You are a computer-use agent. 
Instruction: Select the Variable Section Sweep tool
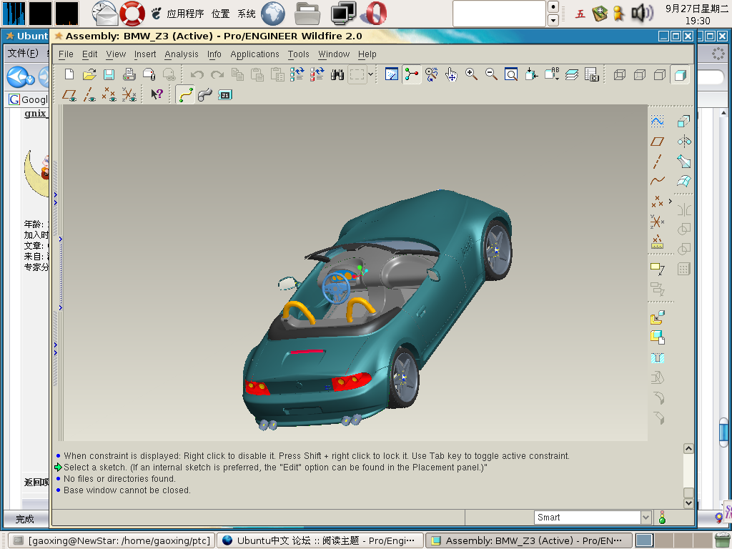(684, 162)
